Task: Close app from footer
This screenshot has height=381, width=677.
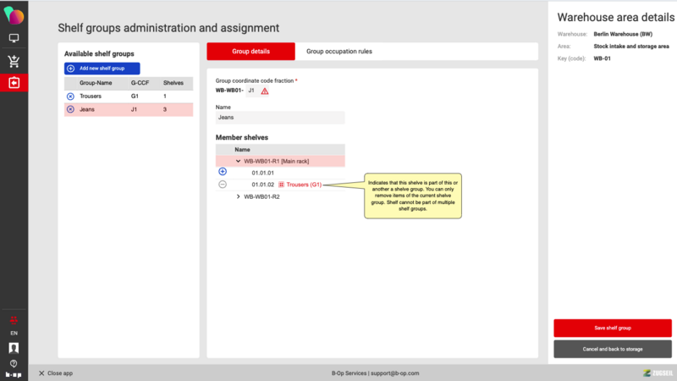Action: point(56,373)
